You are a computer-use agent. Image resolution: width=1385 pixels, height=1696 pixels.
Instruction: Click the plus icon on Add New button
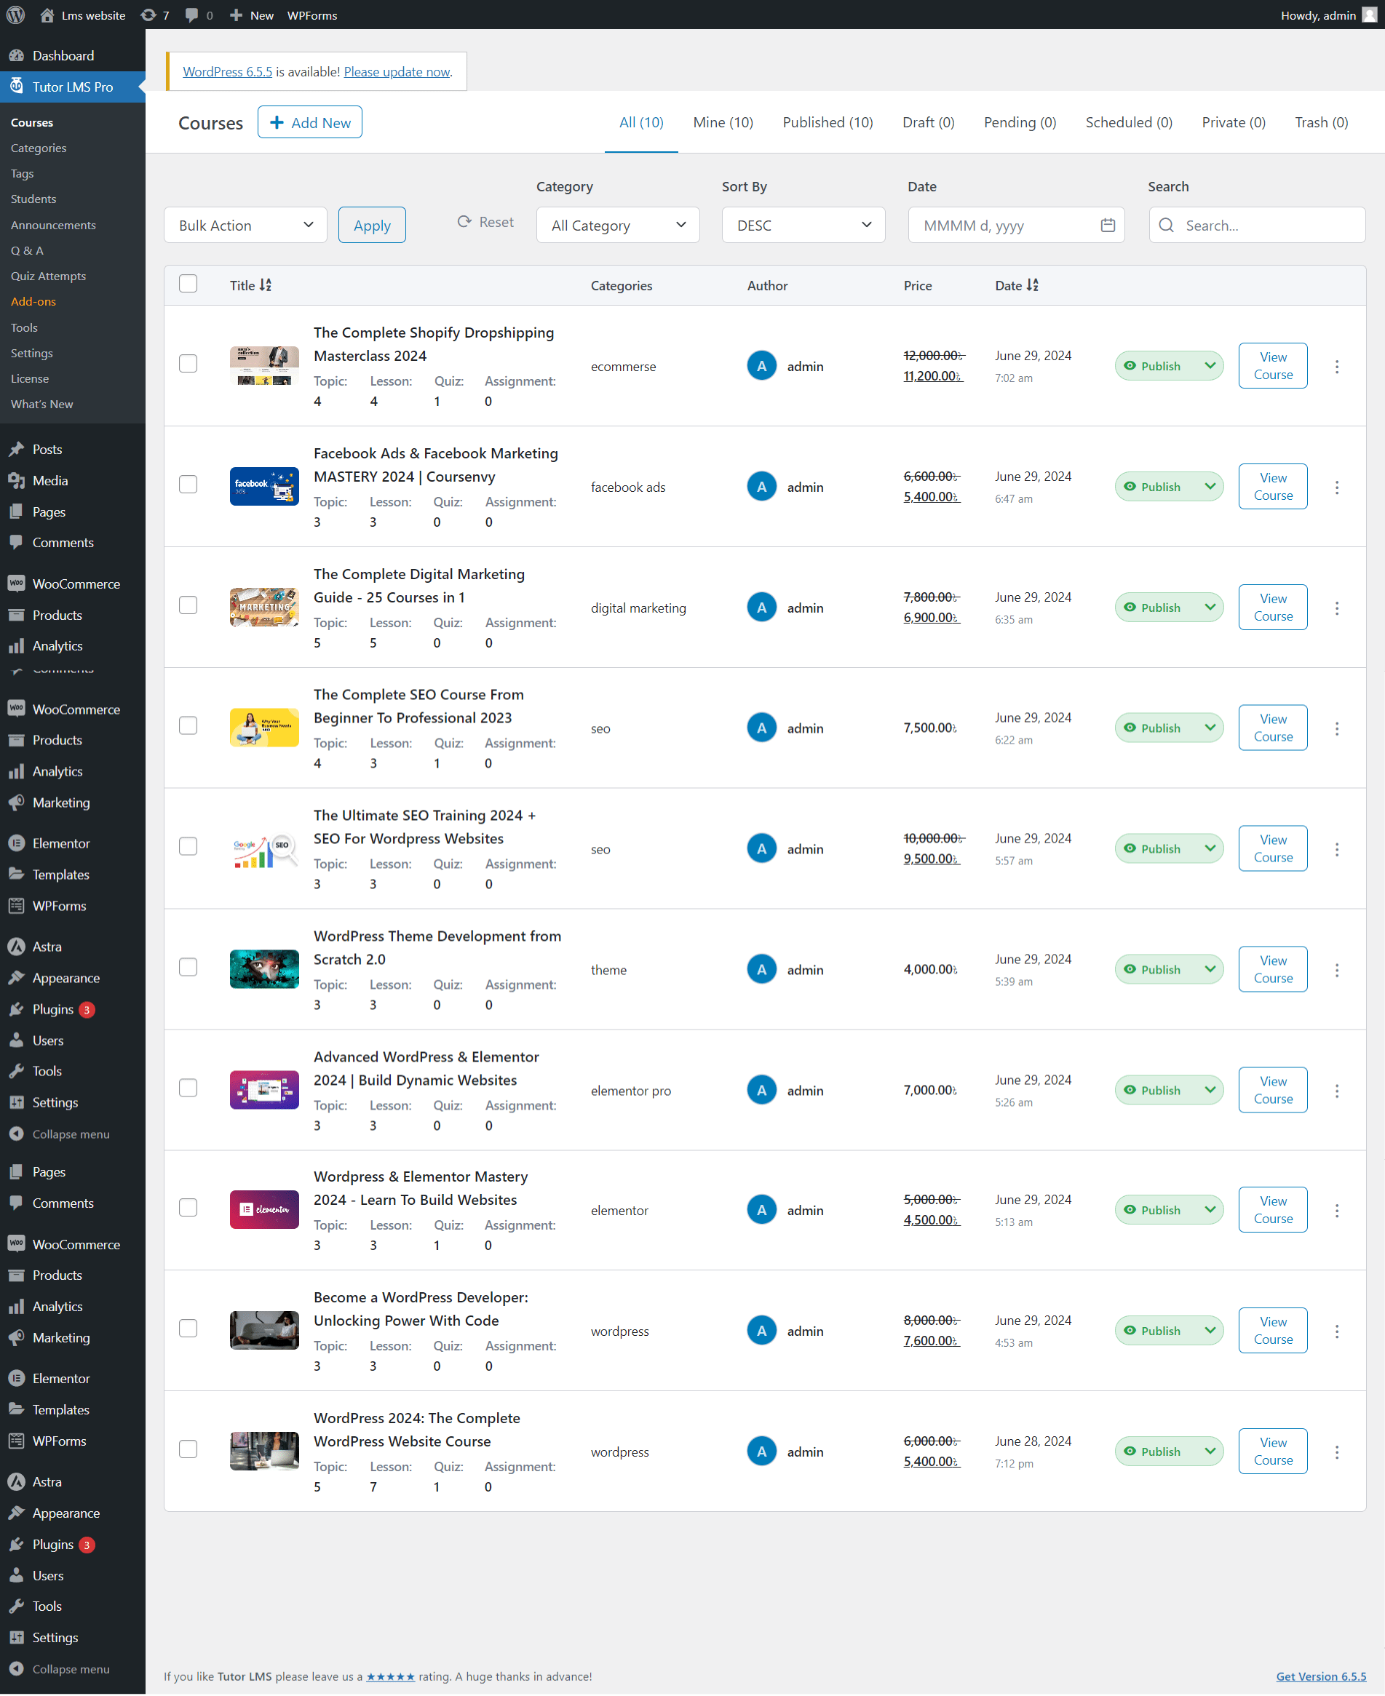[277, 122]
